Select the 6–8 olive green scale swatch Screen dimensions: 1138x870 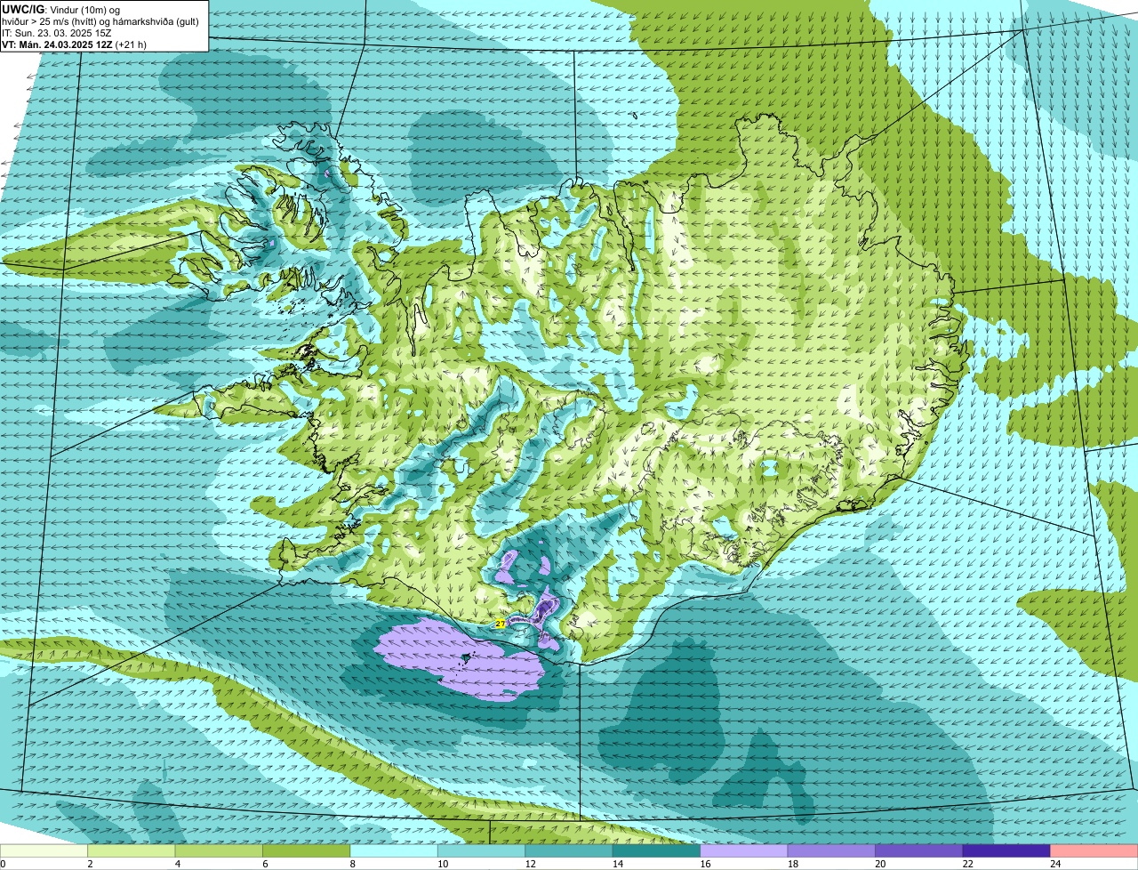pyautogui.click(x=306, y=850)
